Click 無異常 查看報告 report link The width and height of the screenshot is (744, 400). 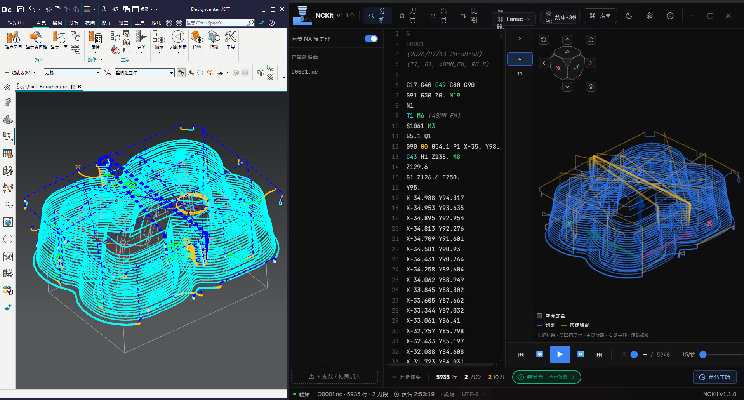546,377
